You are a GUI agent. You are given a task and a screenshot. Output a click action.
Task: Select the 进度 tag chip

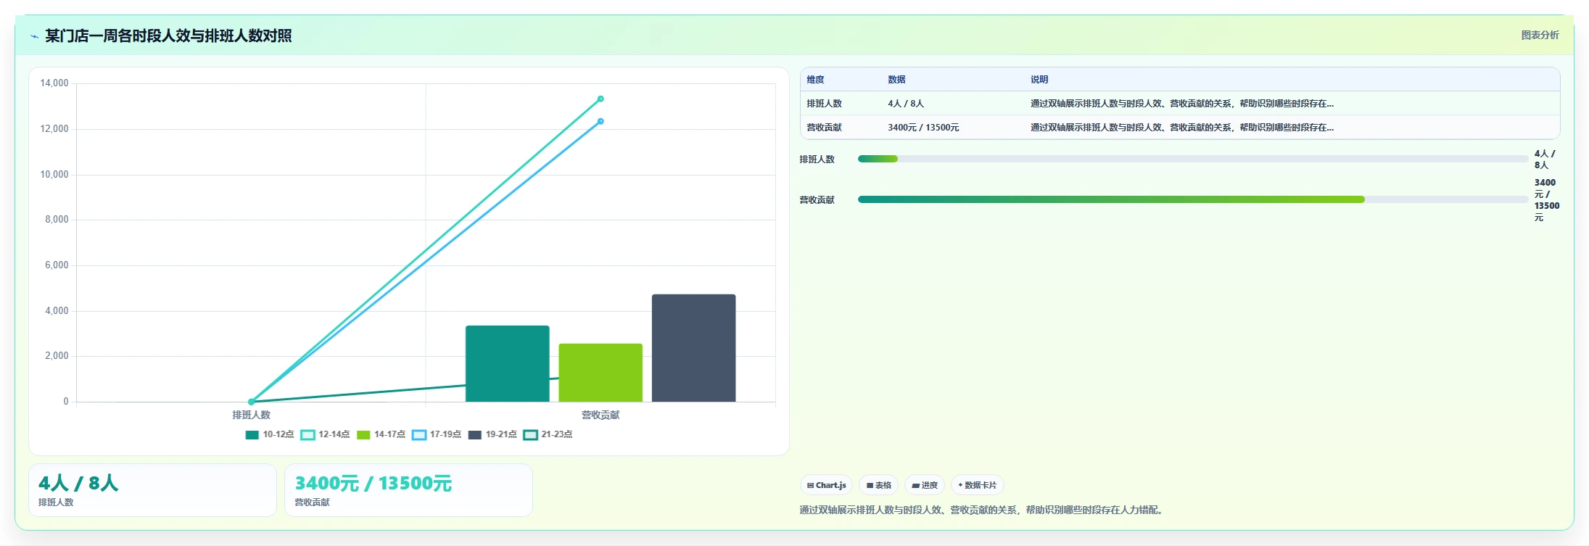(925, 485)
